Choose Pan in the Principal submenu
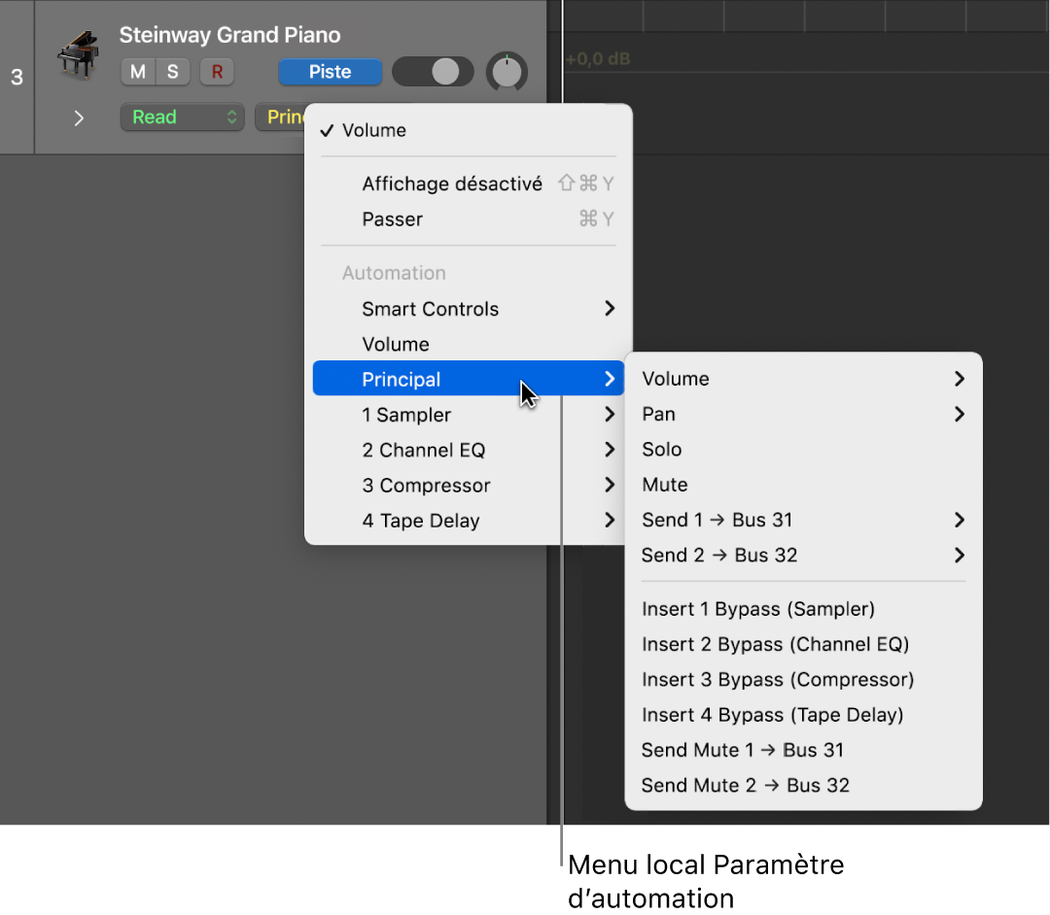The width and height of the screenshot is (1050, 915). pos(659,414)
